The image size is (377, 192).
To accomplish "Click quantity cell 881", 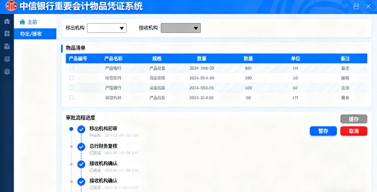I will point(248,68).
